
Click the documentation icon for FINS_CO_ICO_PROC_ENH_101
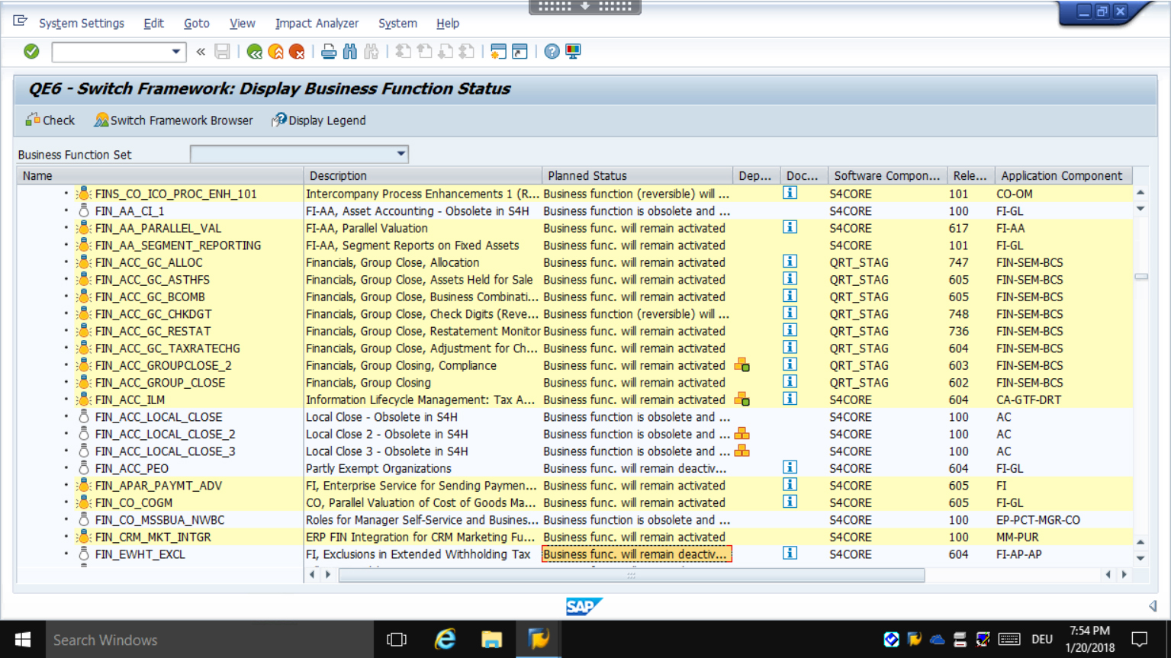coord(790,193)
